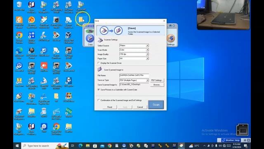Viewport: 264px width, 149px height.
Task: Expand the Paper Size dropdown
Action: coord(134,58)
